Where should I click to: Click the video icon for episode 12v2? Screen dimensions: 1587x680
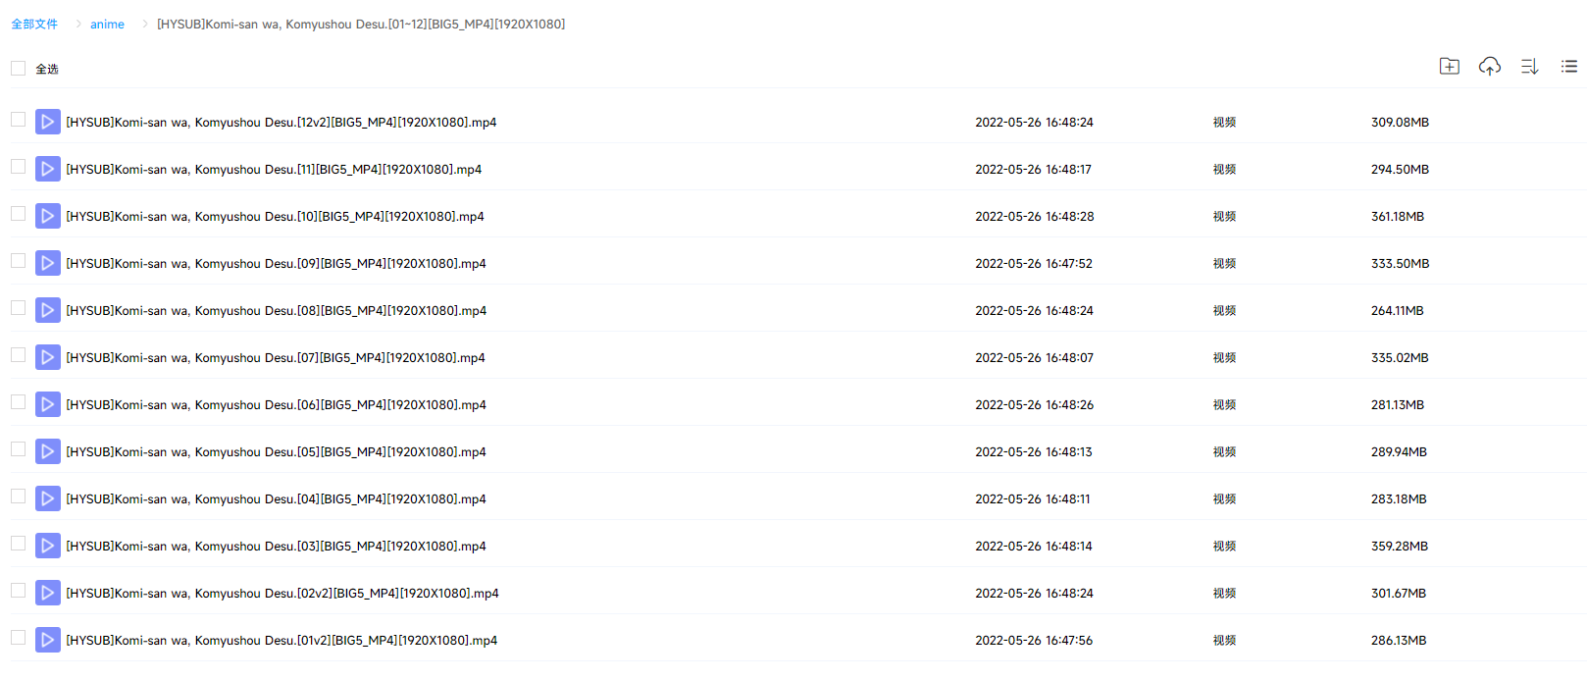[x=47, y=122]
